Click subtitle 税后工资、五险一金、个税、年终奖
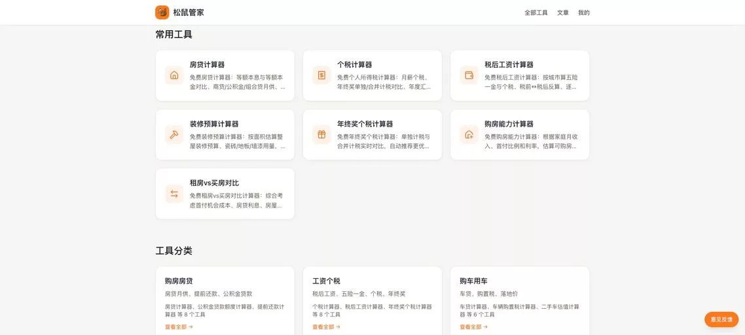This screenshot has width=745, height=335. coord(359,294)
